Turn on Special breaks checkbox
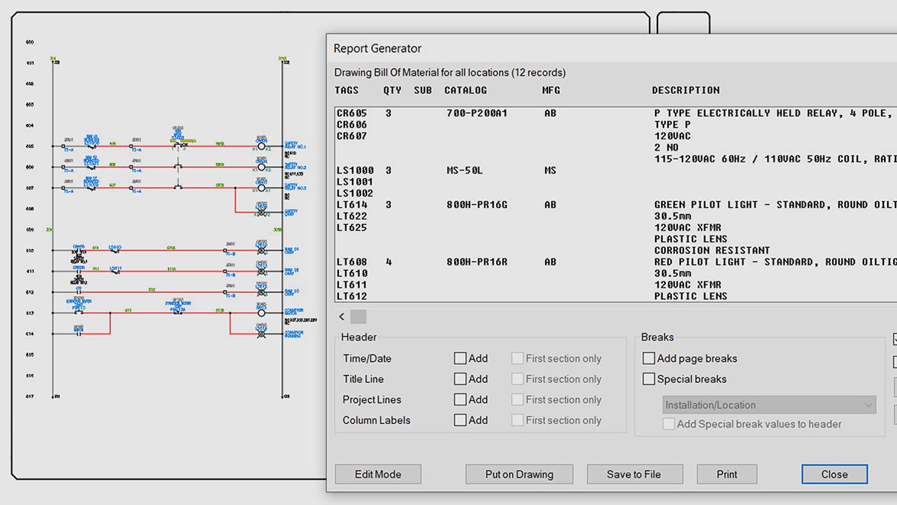Screen dimensions: 897x505 pos(649,379)
